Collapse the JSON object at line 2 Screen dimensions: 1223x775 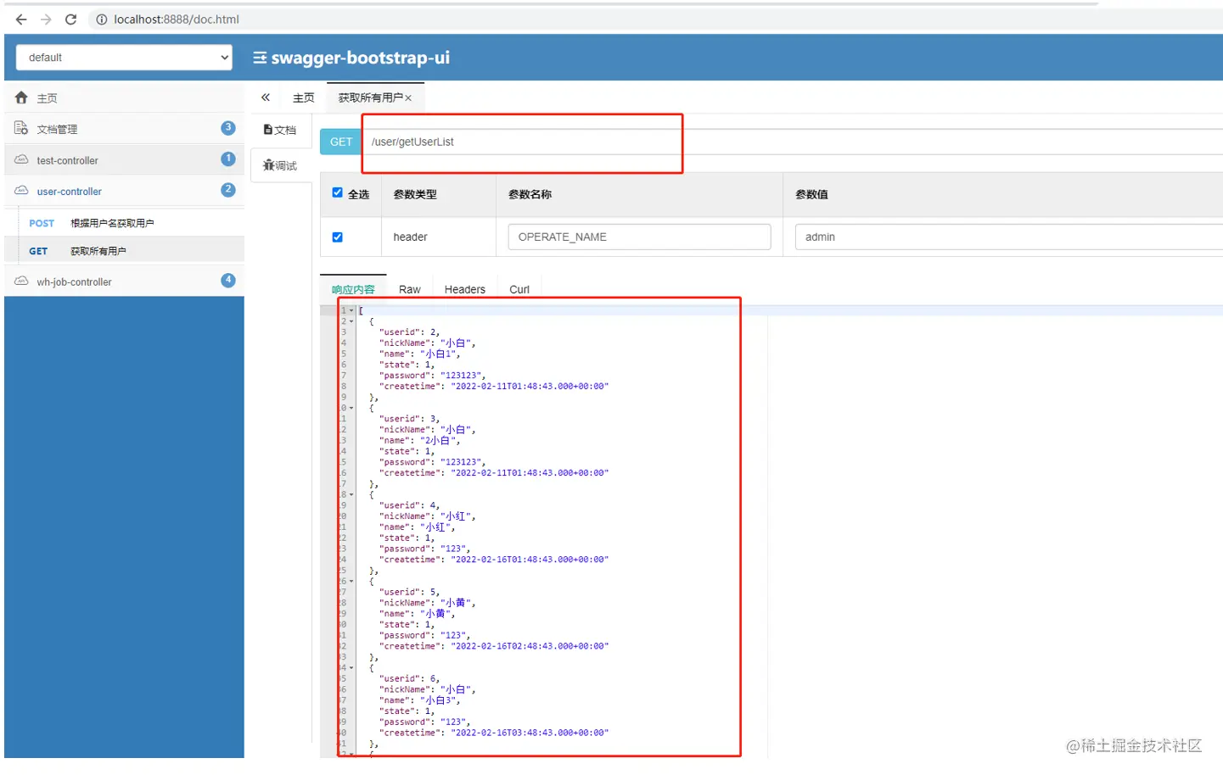click(351, 321)
